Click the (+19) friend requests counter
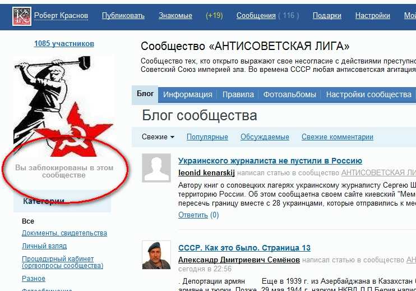The width and height of the screenshot is (416, 291). pyautogui.click(x=214, y=16)
